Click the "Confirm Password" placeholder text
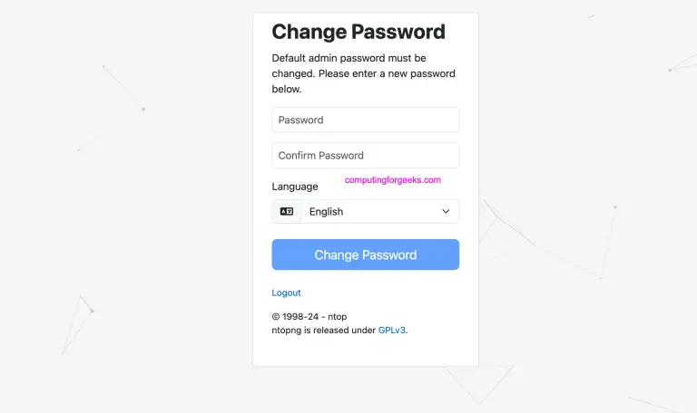Image resolution: width=697 pixels, height=413 pixels. (x=321, y=155)
